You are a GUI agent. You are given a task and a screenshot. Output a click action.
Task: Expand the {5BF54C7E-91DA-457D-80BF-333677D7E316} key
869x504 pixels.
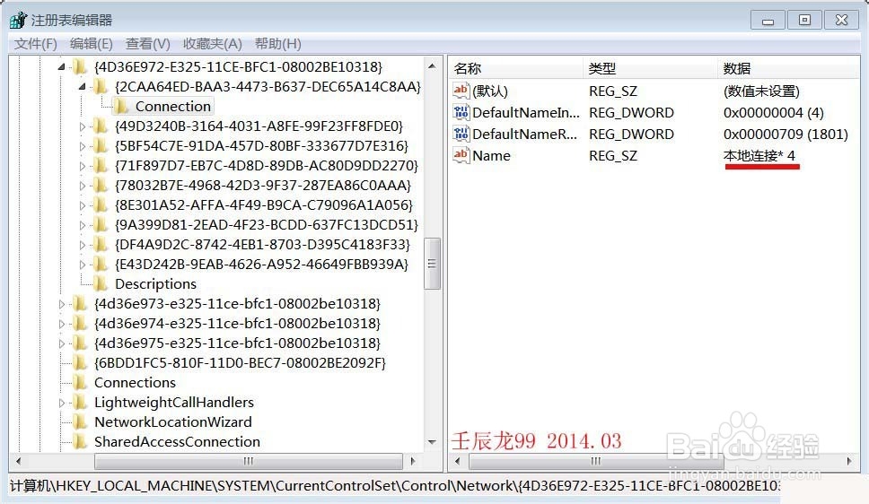click(82, 146)
